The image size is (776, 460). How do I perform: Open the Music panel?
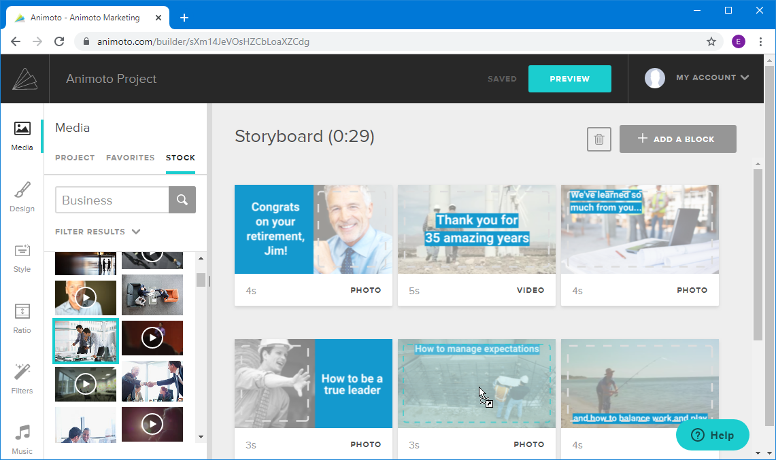(x=22, y=439)
